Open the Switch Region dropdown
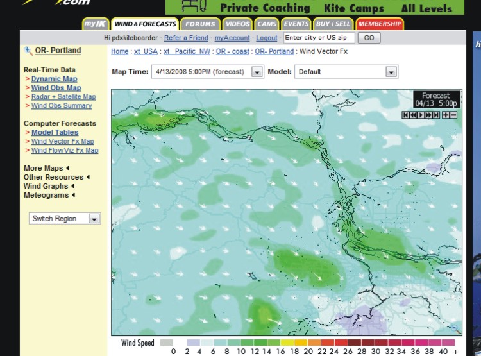Image resolution: width=481 pixels, height=356 pixels. tap(94, 219)
